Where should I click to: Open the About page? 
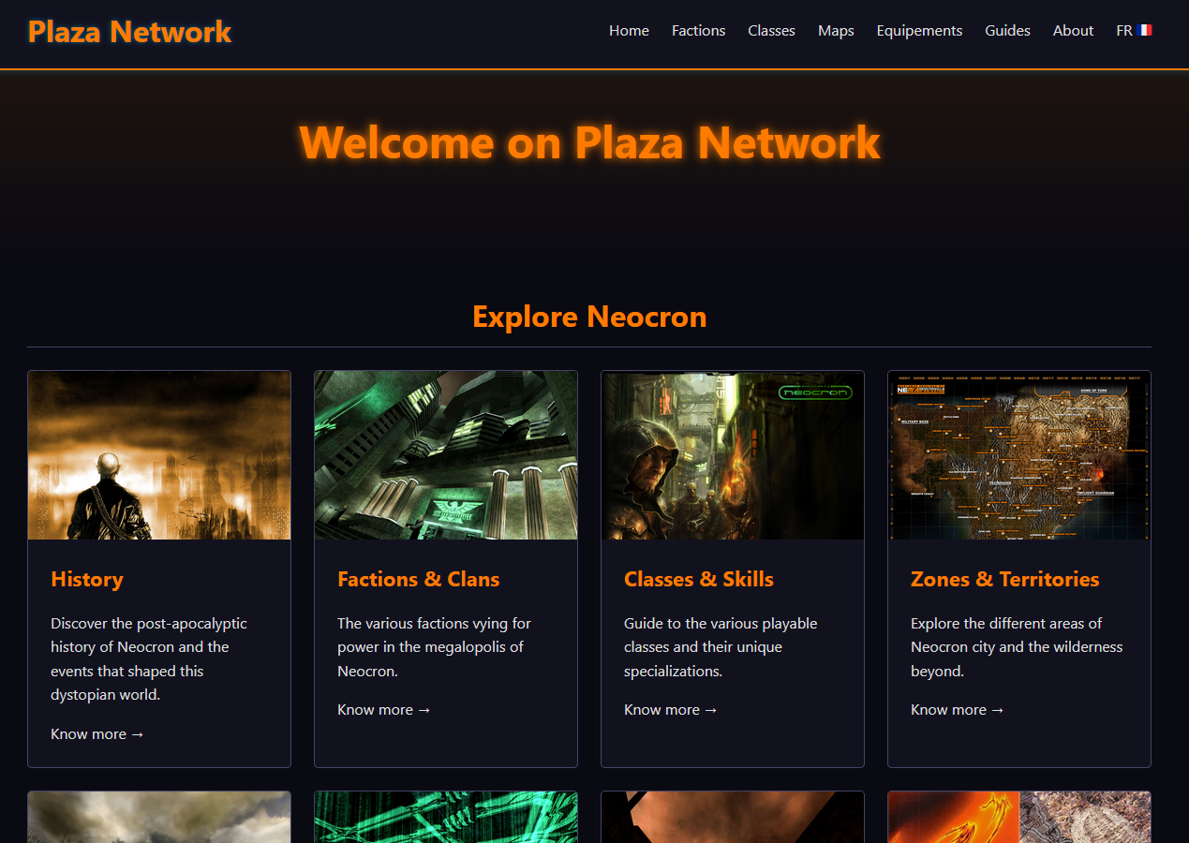point(1073,31)
